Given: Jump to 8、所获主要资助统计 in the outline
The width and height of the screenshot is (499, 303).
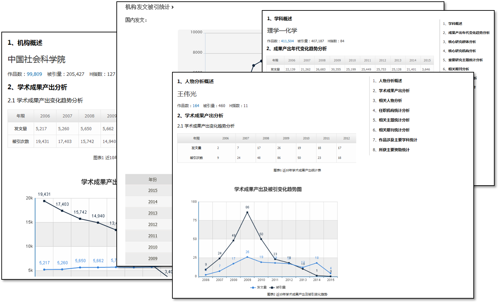Looking at the screenshot, I should (x=391, y=150).
